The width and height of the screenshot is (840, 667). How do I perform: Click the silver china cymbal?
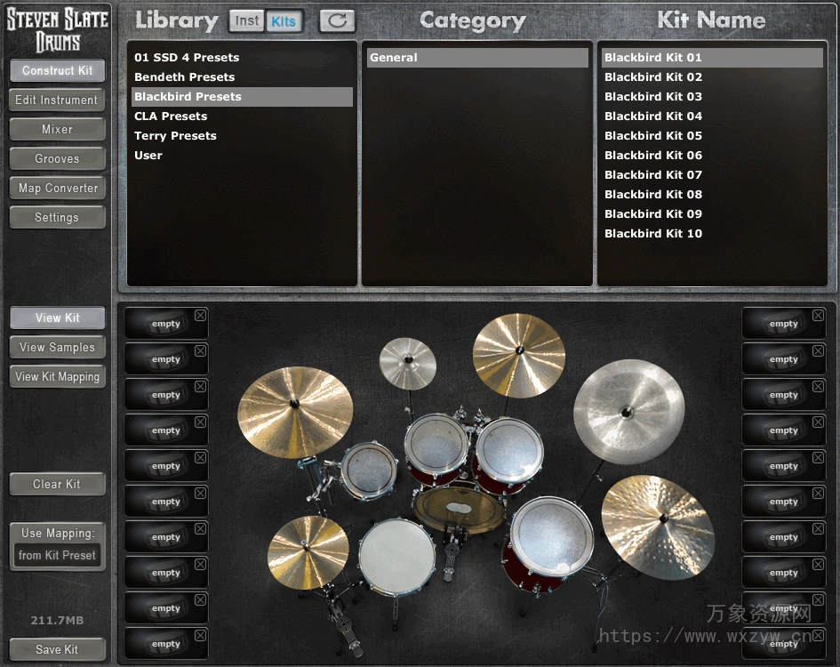629,412
